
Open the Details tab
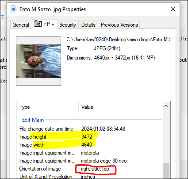pyautogui.click(x=88, y=25)
